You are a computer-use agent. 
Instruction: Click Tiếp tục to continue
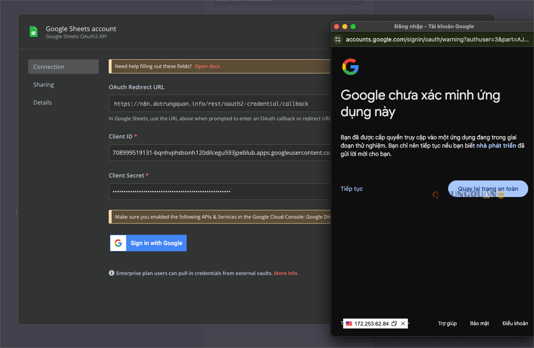352,189
